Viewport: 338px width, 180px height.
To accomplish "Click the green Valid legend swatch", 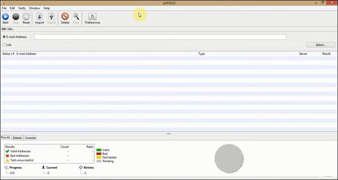I will coord(99,150).
